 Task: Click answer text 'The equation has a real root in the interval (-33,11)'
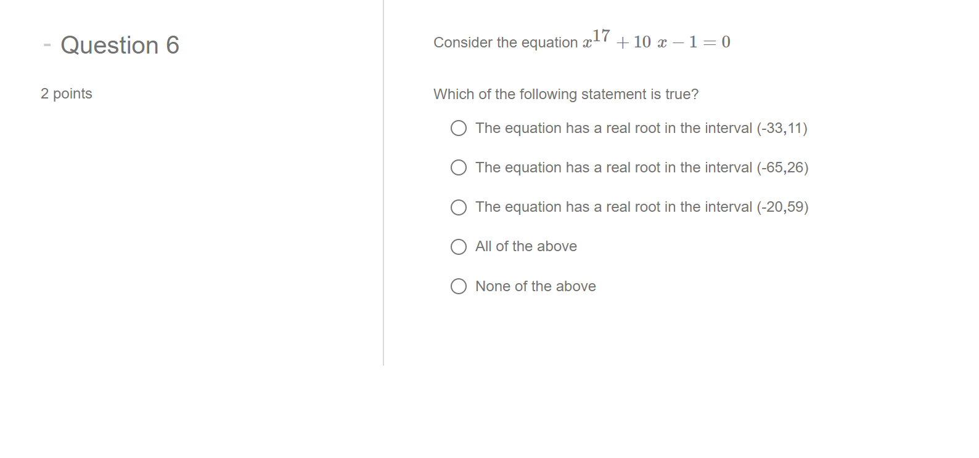click(x=642, y=128)
